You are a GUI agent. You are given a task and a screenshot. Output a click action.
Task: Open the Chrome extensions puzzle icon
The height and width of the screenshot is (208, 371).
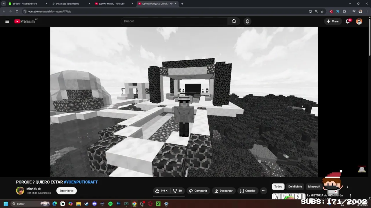pyautogui.click(x=344, y=12)
